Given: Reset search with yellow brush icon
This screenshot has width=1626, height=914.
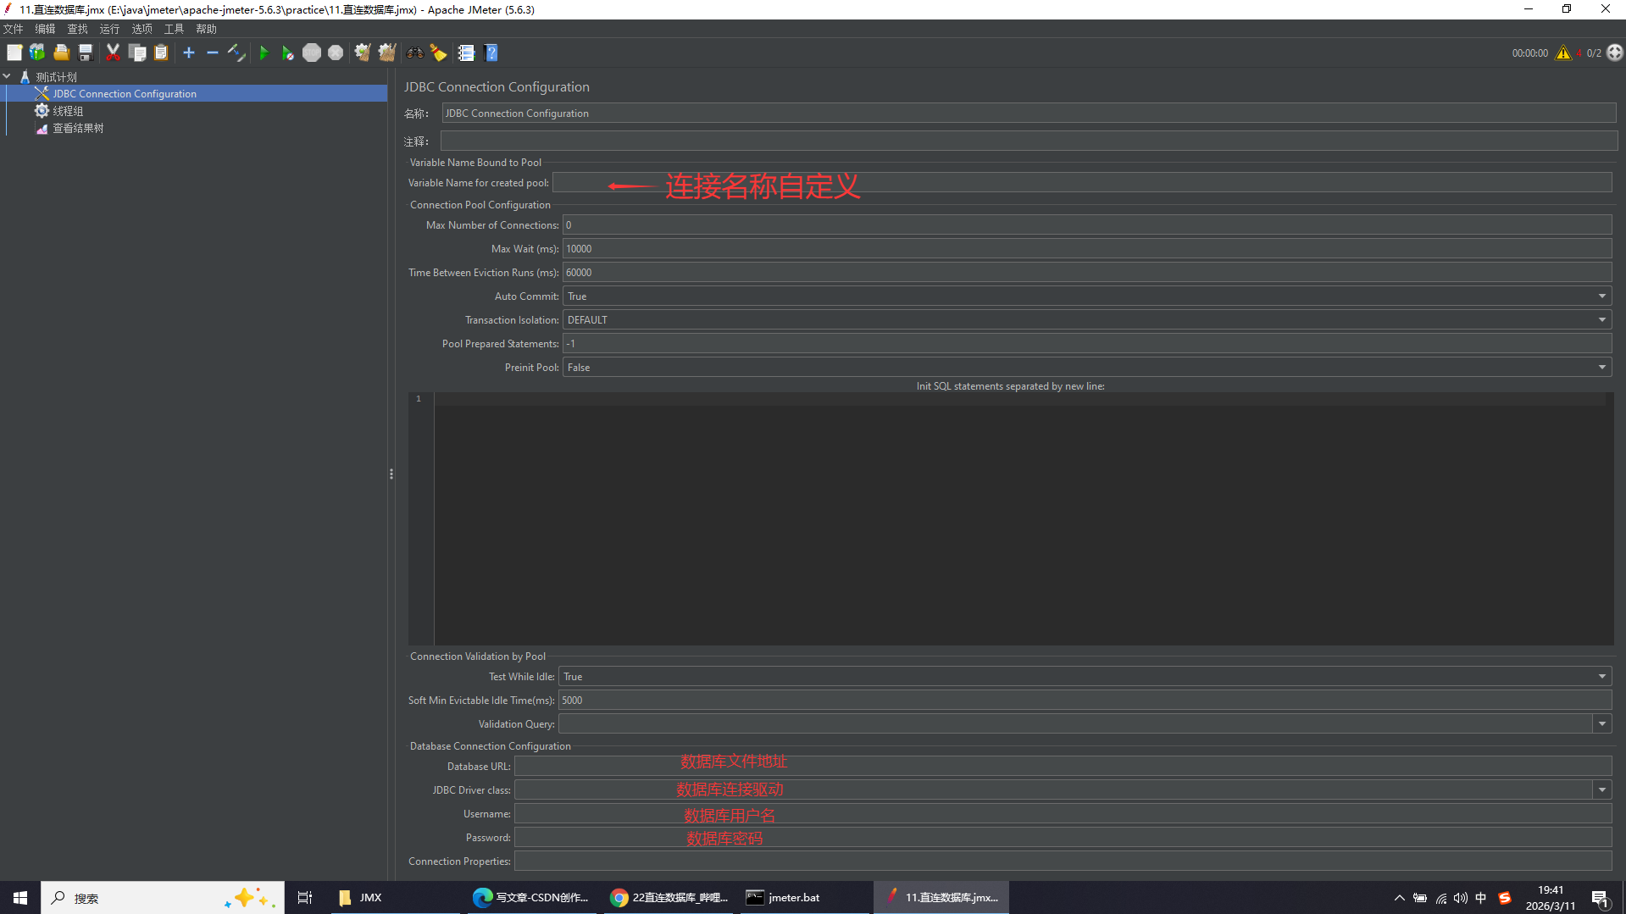Looking at the screenshot, I should click(439, 53).
